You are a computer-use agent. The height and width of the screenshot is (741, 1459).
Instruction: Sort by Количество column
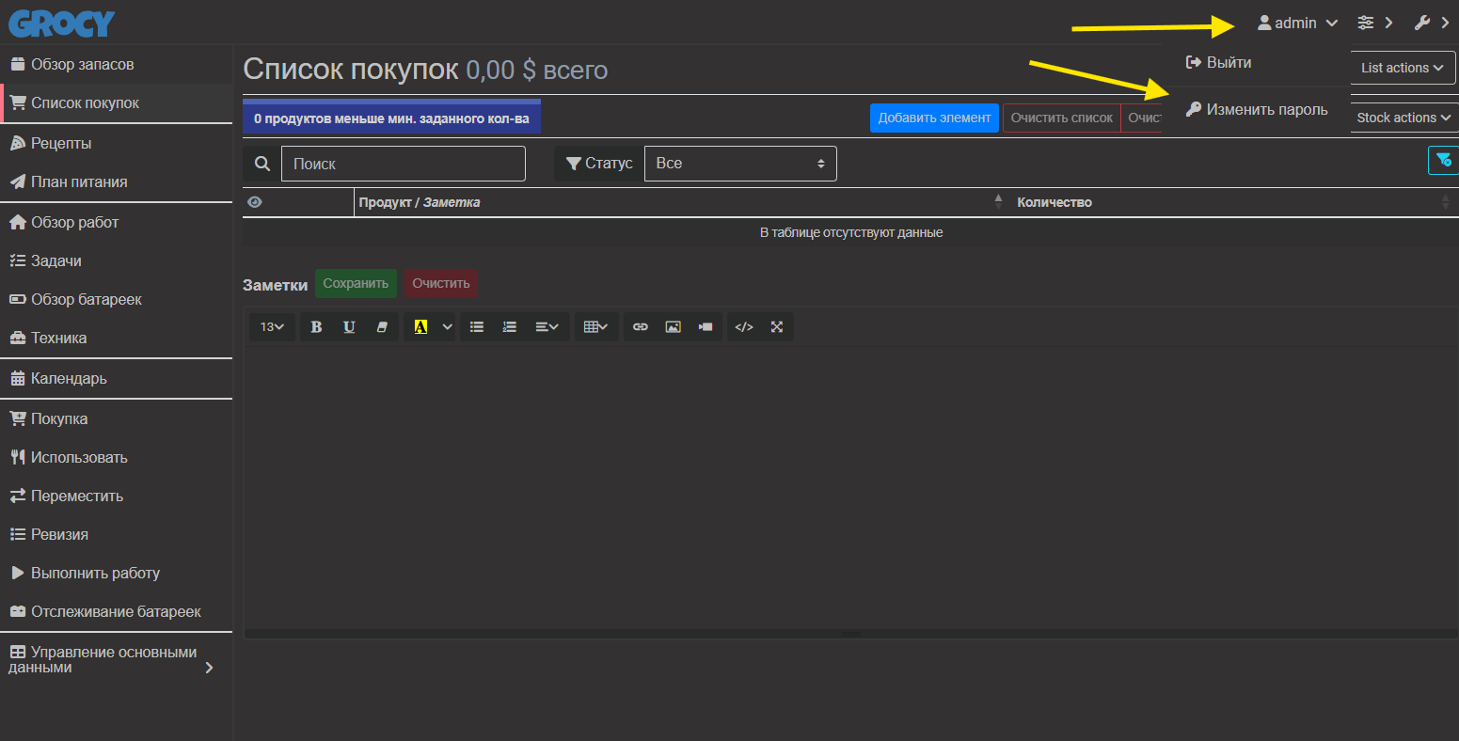pos(1234,202)
